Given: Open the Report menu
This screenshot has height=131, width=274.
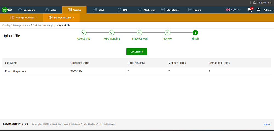Looking at the screenshot, I should point(194,10).
